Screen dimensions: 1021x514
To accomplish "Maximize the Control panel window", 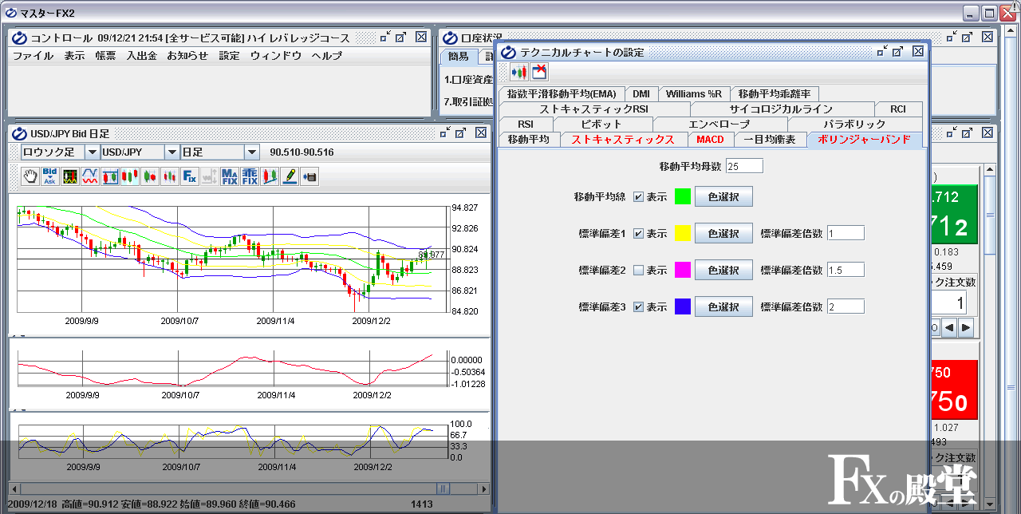I will click(402, 37).
